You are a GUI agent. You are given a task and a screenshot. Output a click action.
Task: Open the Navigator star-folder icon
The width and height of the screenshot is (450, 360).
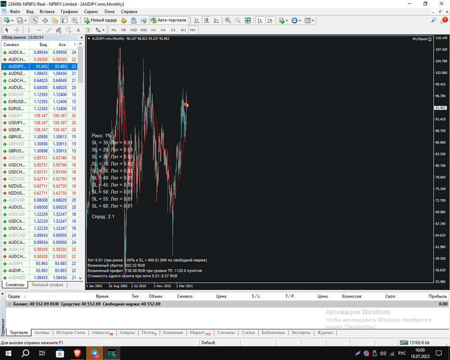tap(55, 20)
